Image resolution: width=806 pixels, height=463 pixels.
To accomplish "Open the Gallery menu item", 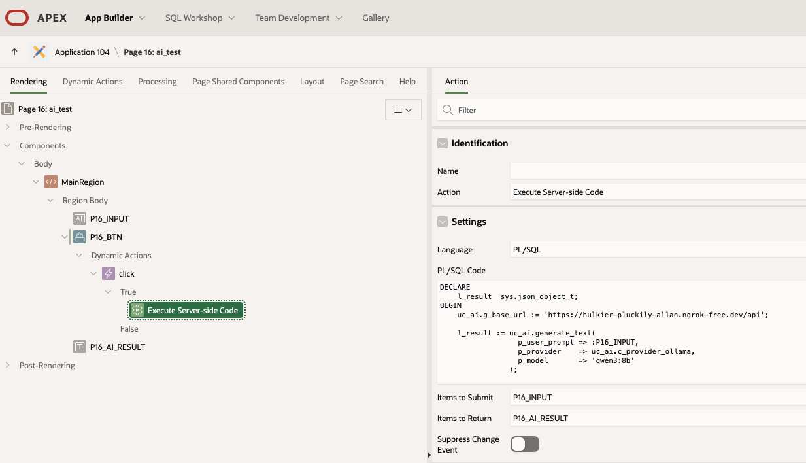I will tap(376, 18).
